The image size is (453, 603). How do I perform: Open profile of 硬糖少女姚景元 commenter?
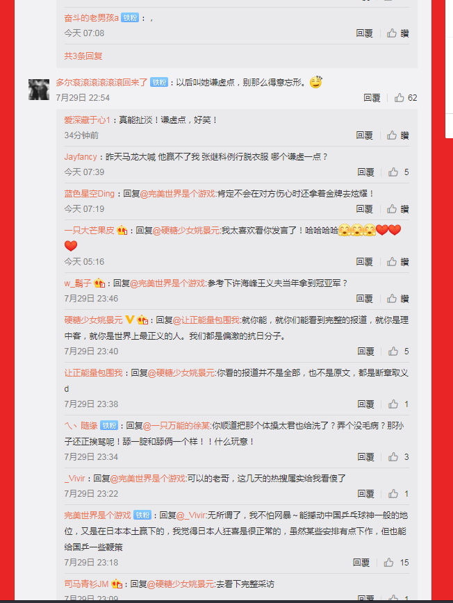(93, 320)
